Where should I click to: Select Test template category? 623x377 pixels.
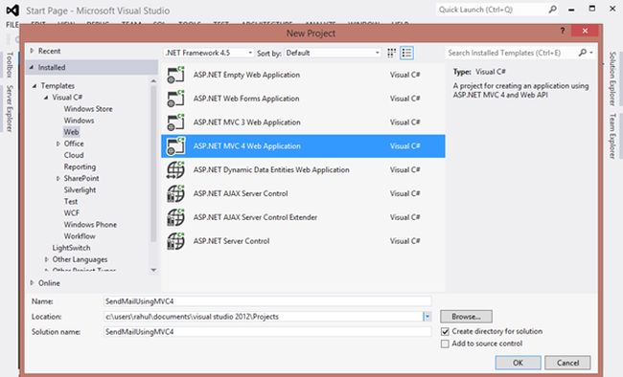click(x=71, y=202)
